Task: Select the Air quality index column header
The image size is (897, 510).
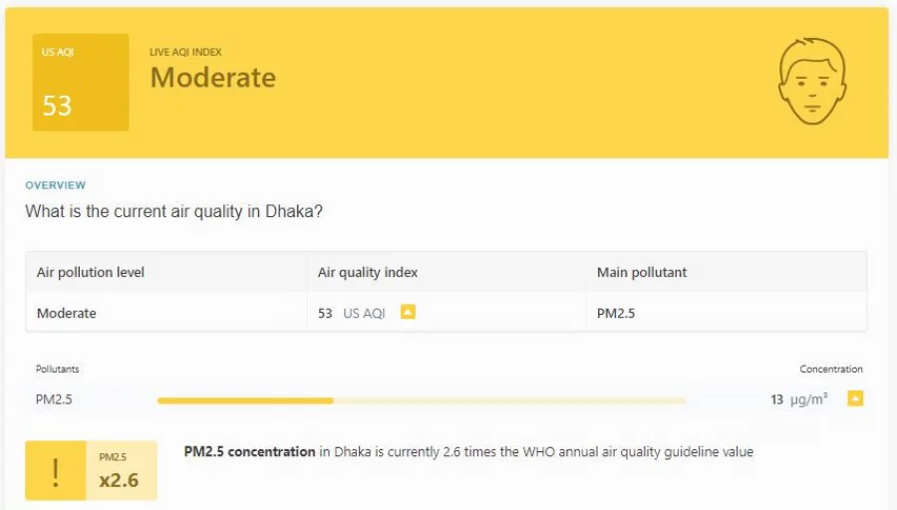Action: coord(368,272)
